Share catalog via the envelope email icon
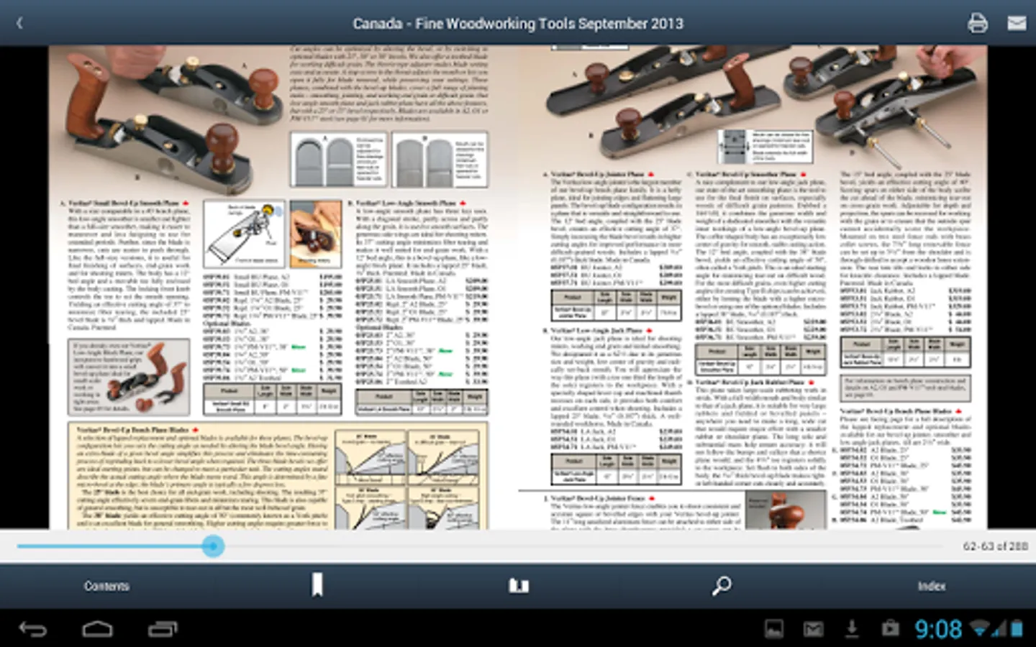The image size is (1036, 647). tap(1017, 23)
